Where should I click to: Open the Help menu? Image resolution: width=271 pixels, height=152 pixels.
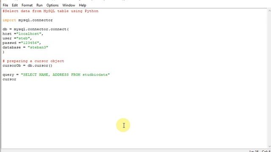click(83, 5)
